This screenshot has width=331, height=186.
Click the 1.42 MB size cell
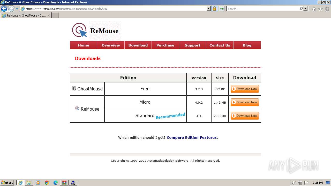(220, 102)
